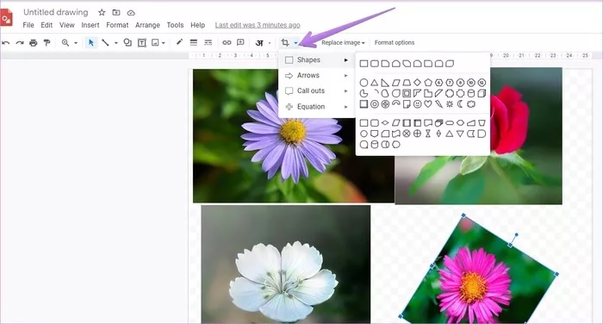
Task: Pick the pentagon shape
Action: tap(428, 83)
